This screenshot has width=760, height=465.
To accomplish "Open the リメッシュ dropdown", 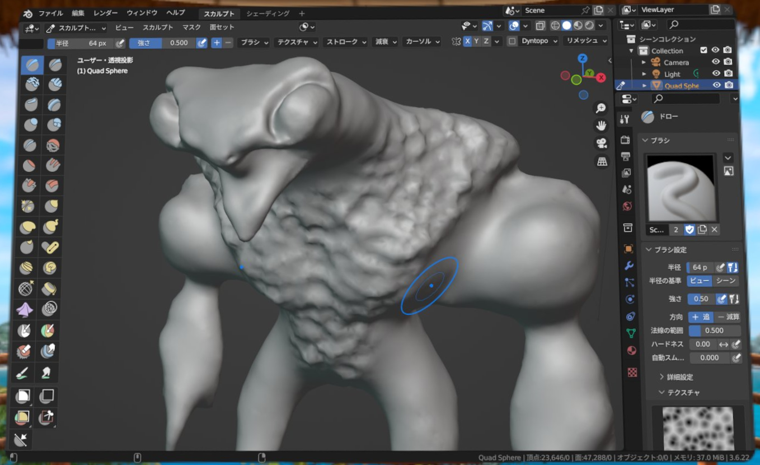I will point(585,41).
